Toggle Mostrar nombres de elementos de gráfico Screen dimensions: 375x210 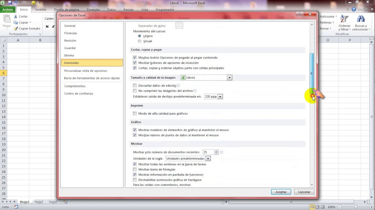tap(135, 130)
